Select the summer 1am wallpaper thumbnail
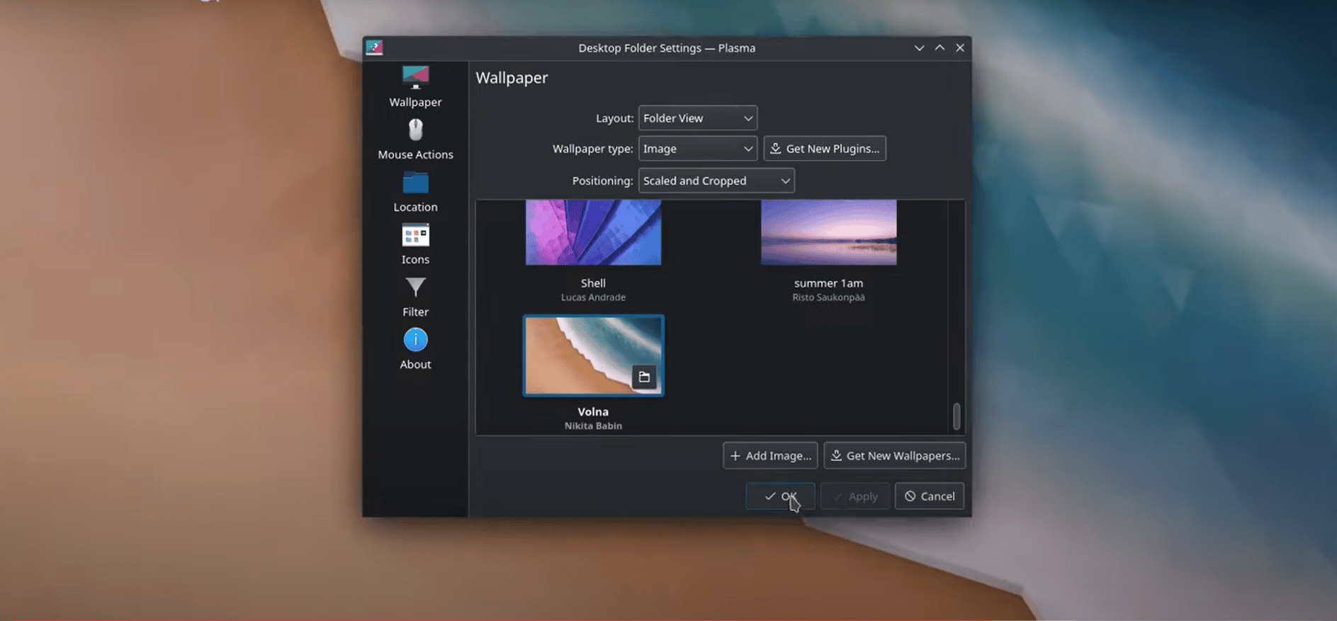Screen dimensions: 1337x621 pyautogui.click(x=828, y=232)
